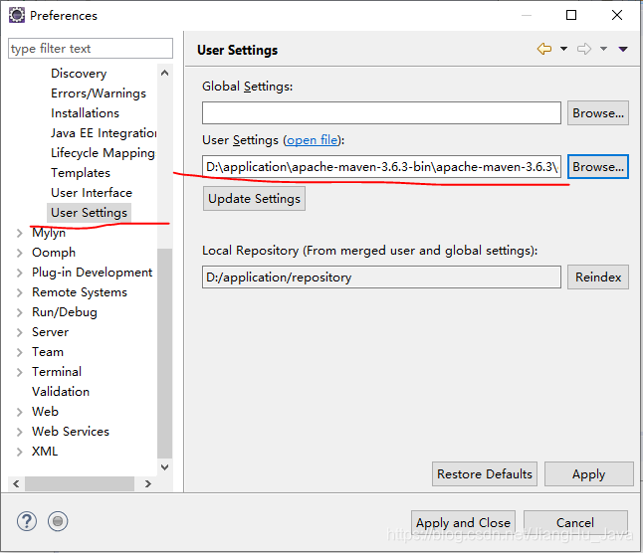
Task: Open Lifecycle Mappings page
Action: click(103, 153)
